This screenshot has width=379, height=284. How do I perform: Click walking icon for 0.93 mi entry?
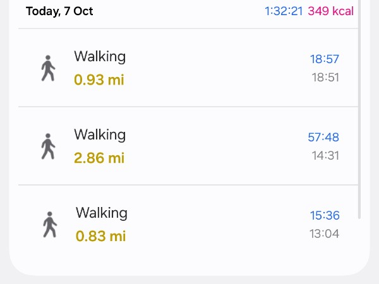48,68
